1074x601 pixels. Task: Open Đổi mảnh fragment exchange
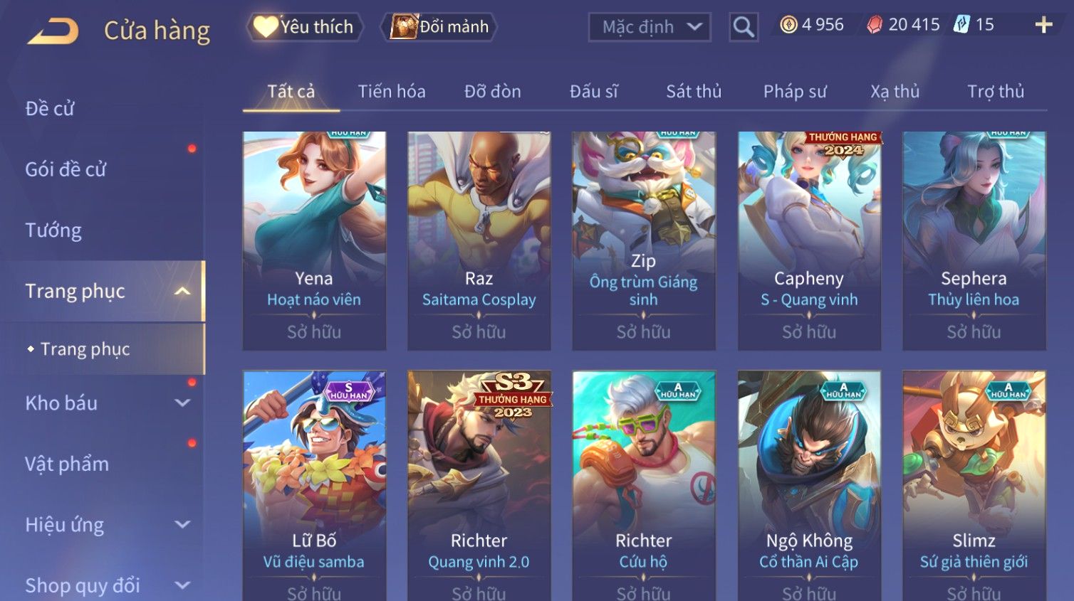click(x=439, y=27)
